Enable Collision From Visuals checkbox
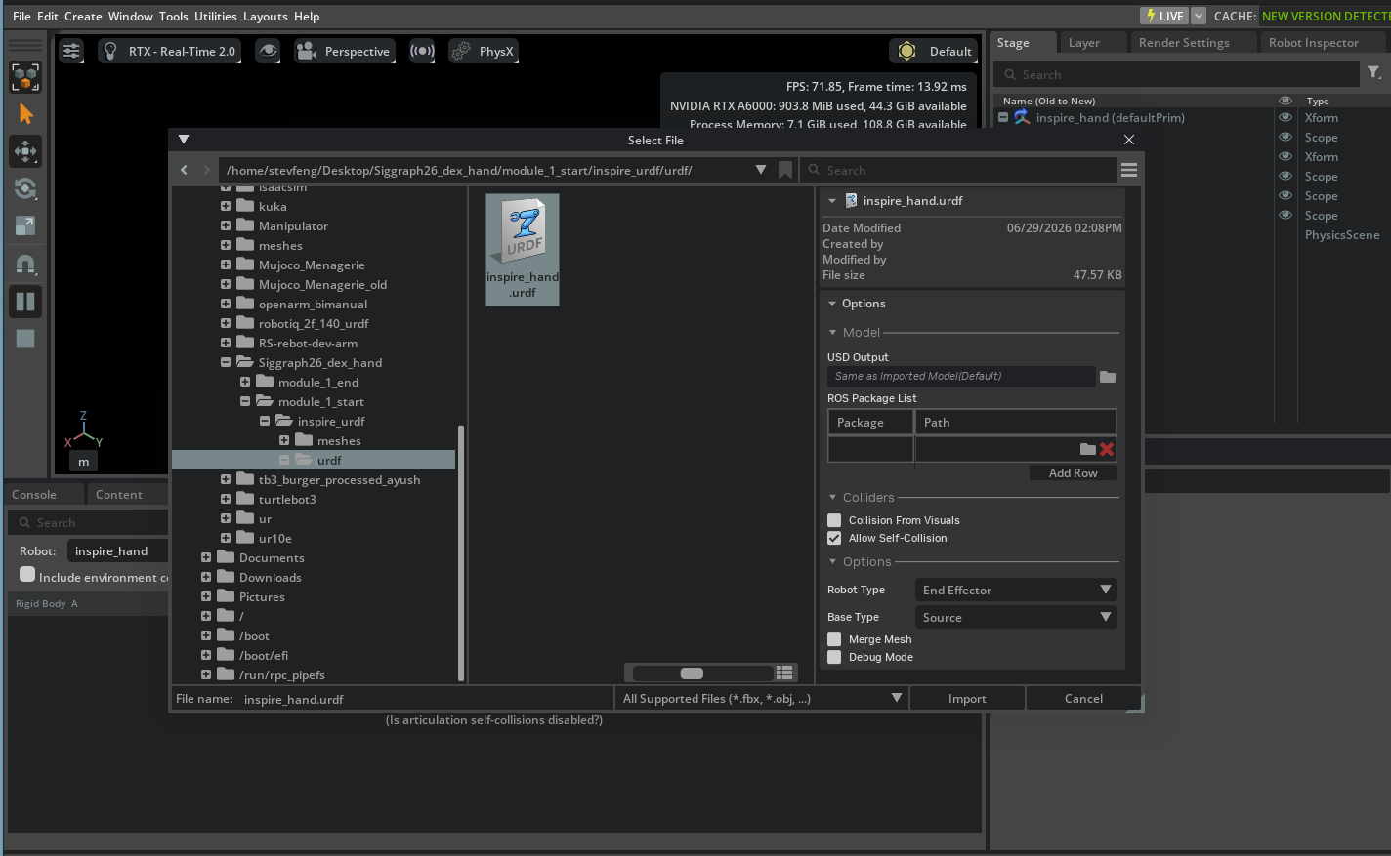The image size is (1391, 856). [834, 520]
